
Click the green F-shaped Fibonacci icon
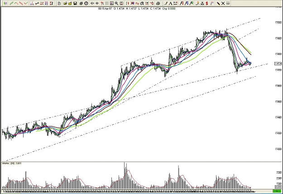pos(192,3)
